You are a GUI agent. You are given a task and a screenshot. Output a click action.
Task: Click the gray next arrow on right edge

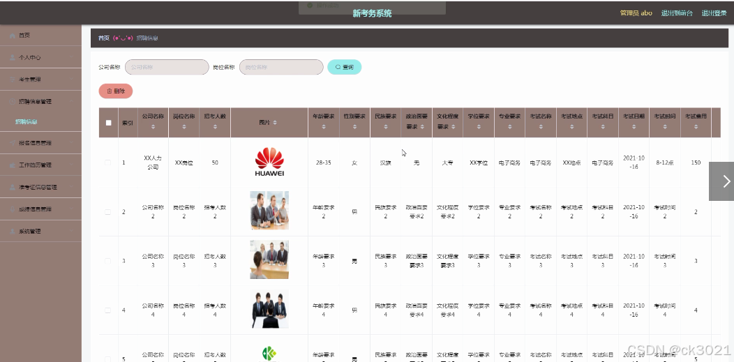pyautogui.click(x=721, y=181)
